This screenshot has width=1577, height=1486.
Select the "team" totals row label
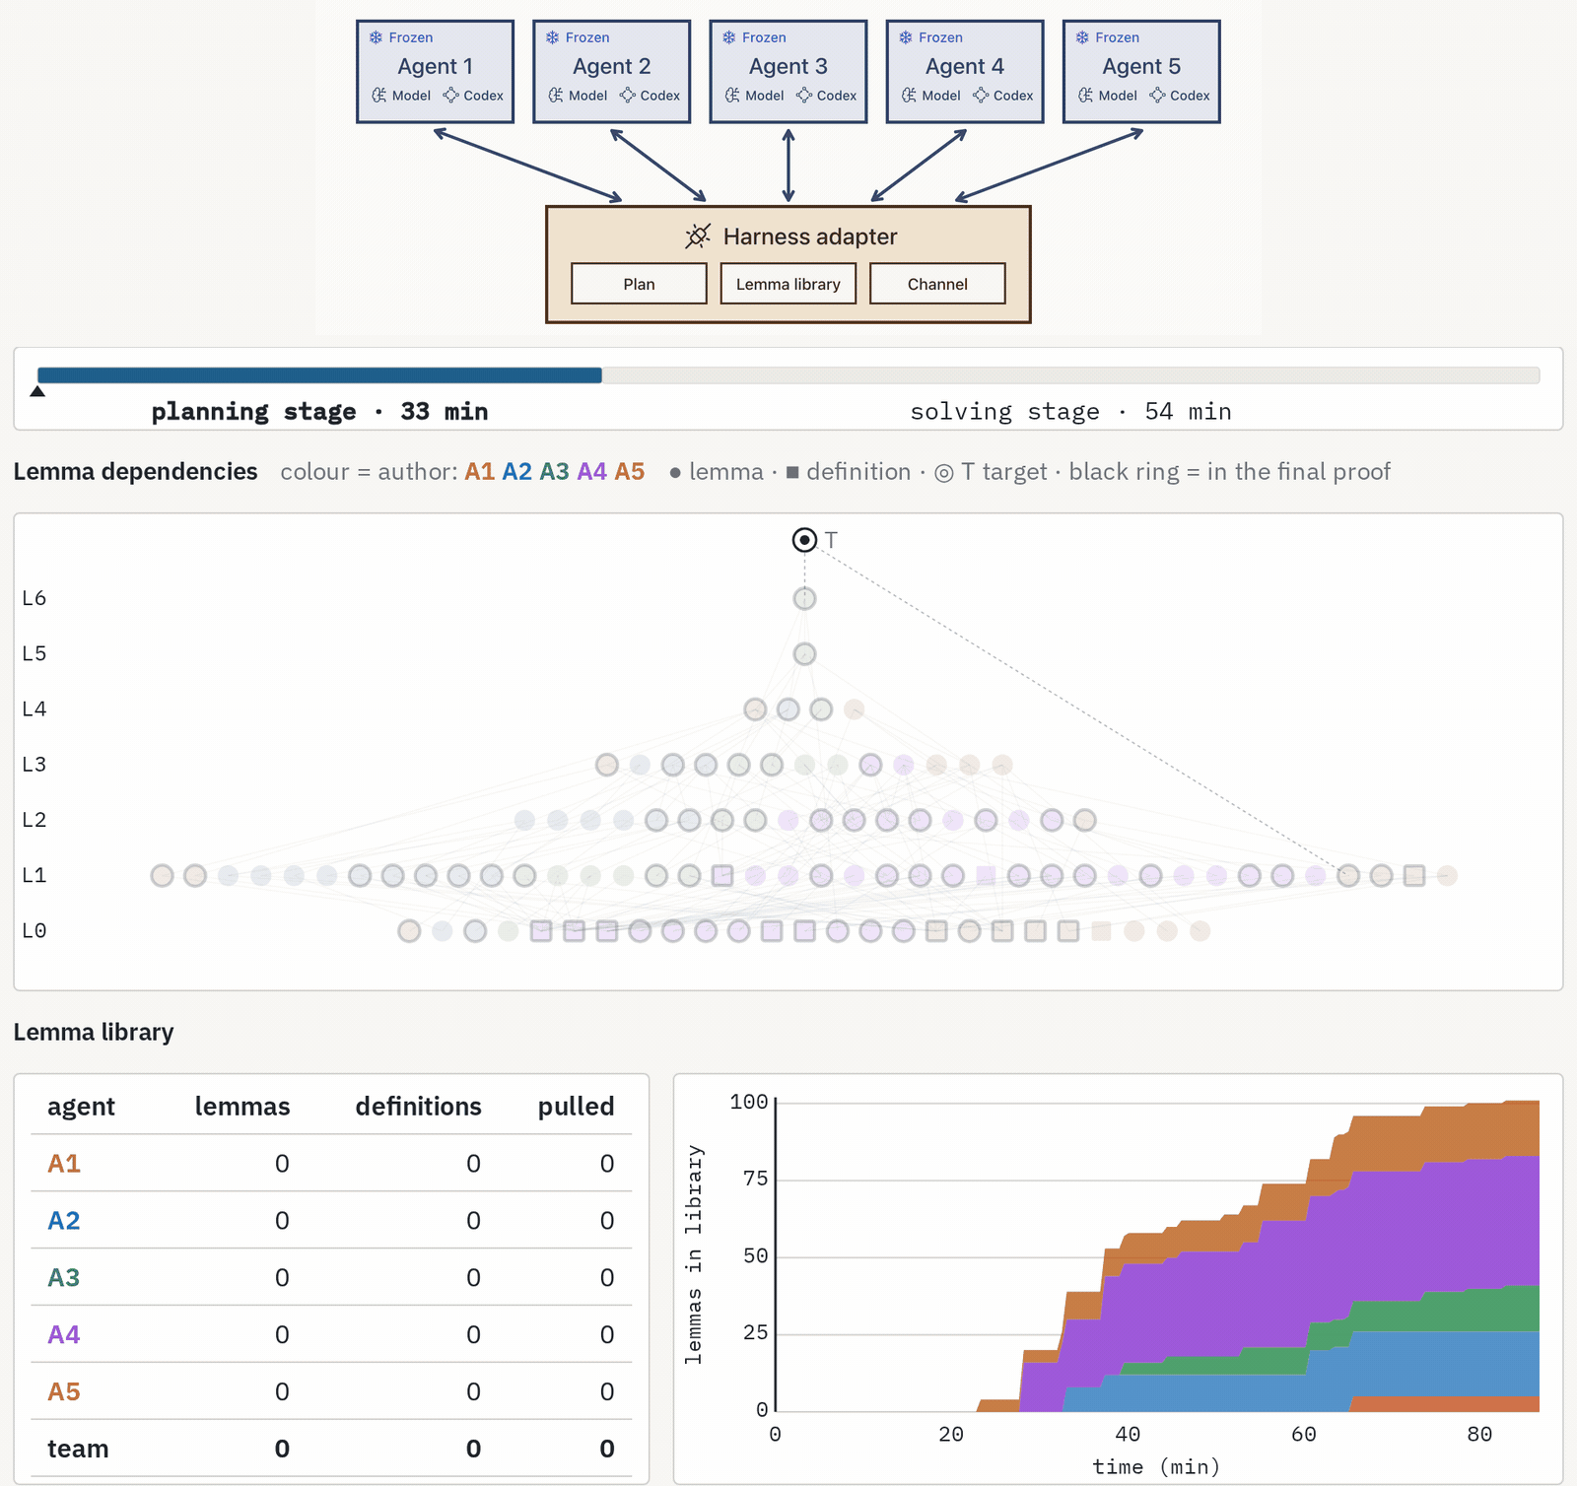78,1450
